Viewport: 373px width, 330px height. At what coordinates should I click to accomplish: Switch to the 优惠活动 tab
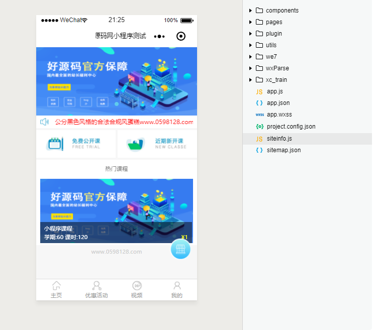pyautogui.click(x=97, y=290)
